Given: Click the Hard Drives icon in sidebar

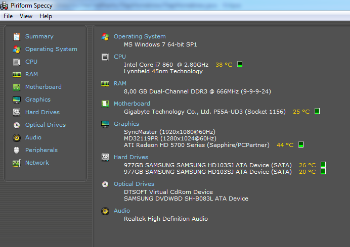Looking at the screenshot, I should coord(17,112).
